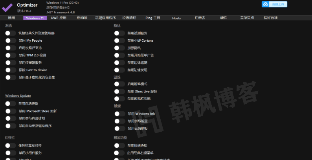This screenshot has height=160, width=312.
Task: Toggle 恢复经典文件资源管理器 switch
Action: coord(11,33)
